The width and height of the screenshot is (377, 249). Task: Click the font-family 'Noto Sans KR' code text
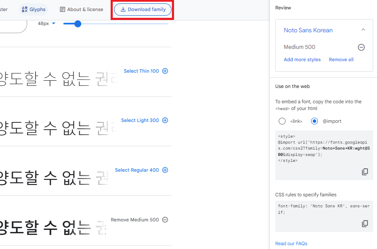click(324, 209)
